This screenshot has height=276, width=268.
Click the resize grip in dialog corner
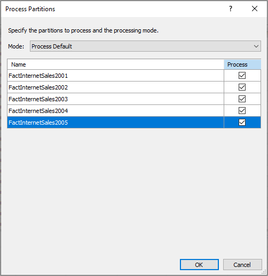264,272
